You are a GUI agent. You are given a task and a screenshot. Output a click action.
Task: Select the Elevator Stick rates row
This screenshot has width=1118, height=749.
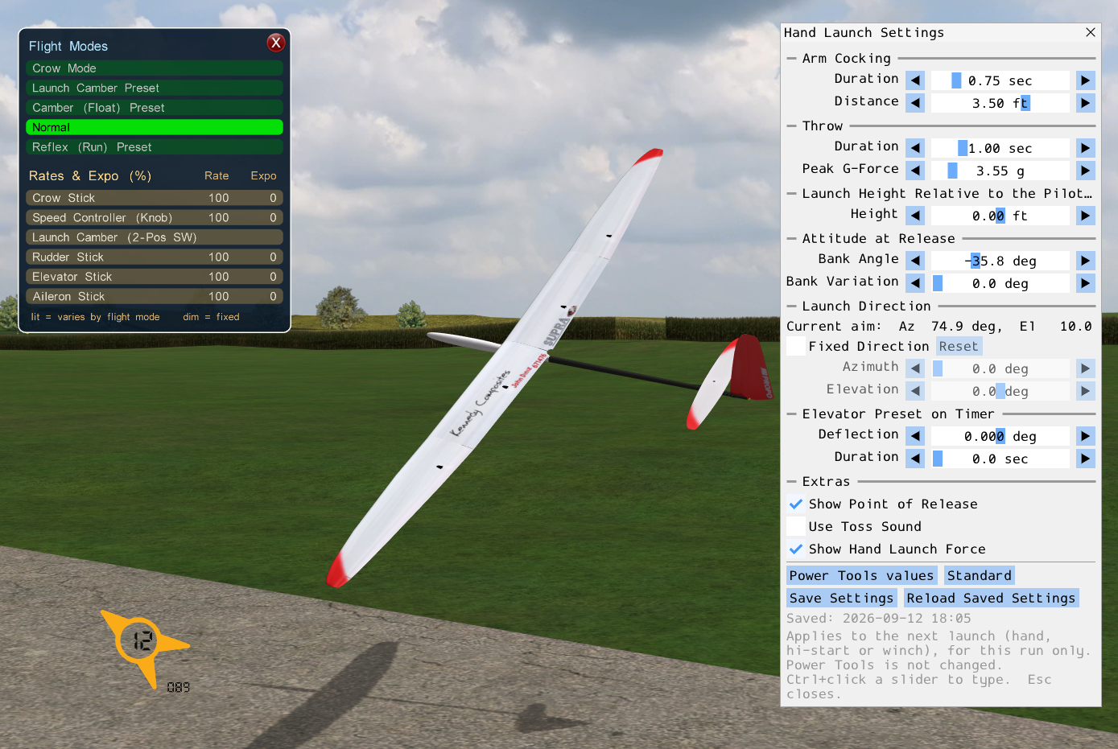[155, 277]
